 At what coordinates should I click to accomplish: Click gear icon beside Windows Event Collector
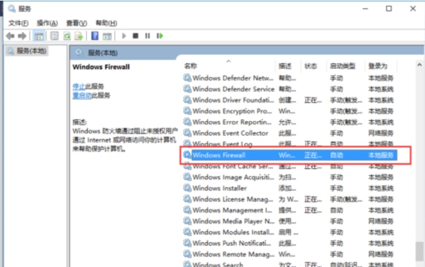[x=188, y=133]
